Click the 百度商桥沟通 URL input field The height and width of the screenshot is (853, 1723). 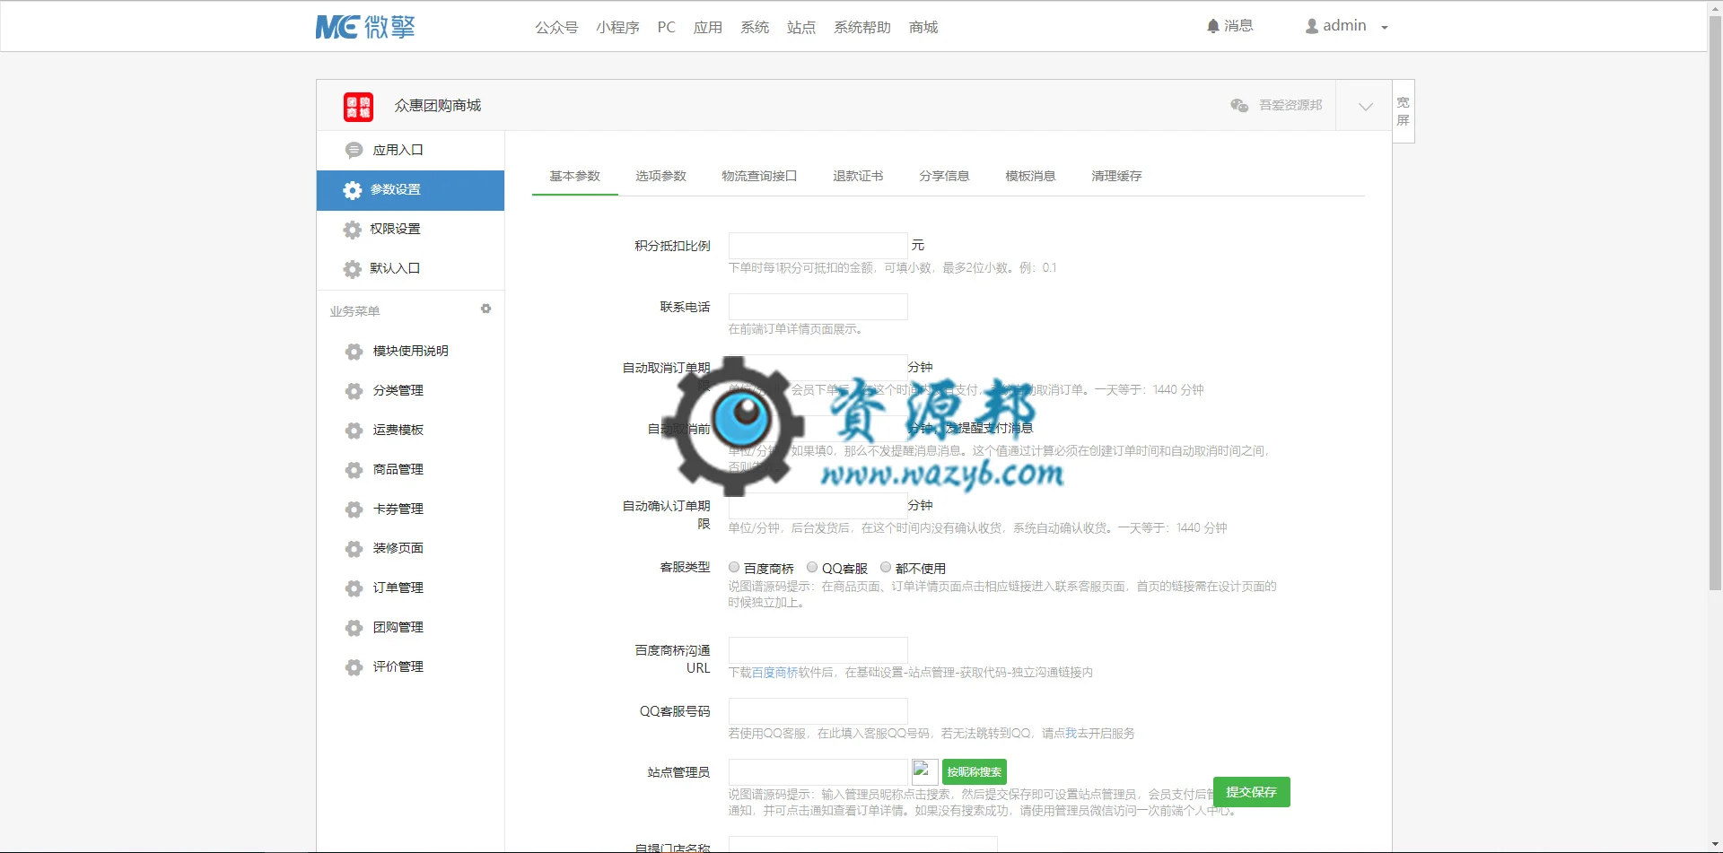[x=818, y=650]
